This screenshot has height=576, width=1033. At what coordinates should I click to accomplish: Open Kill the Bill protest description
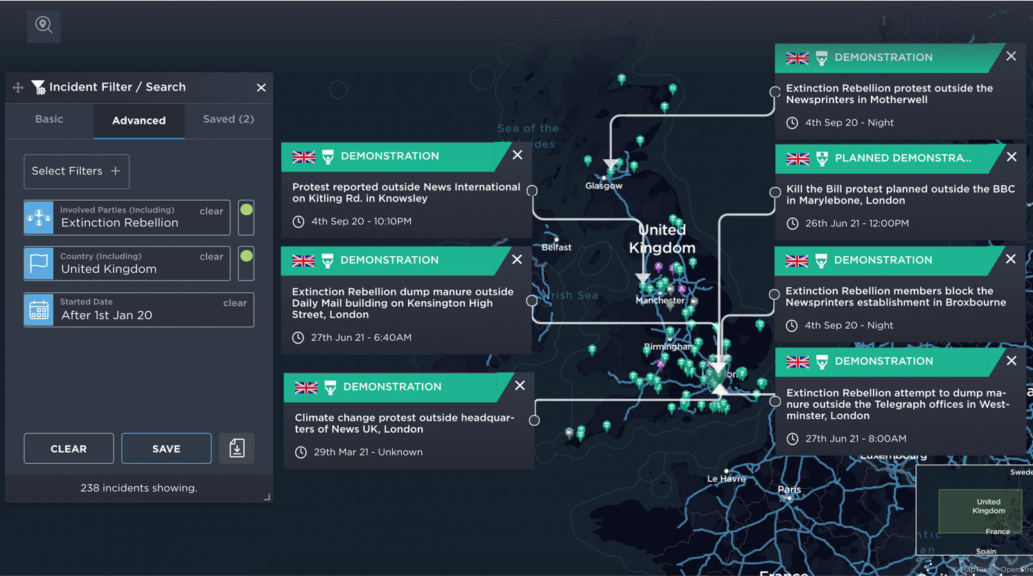pyautogui.click(x=901, y=195)
